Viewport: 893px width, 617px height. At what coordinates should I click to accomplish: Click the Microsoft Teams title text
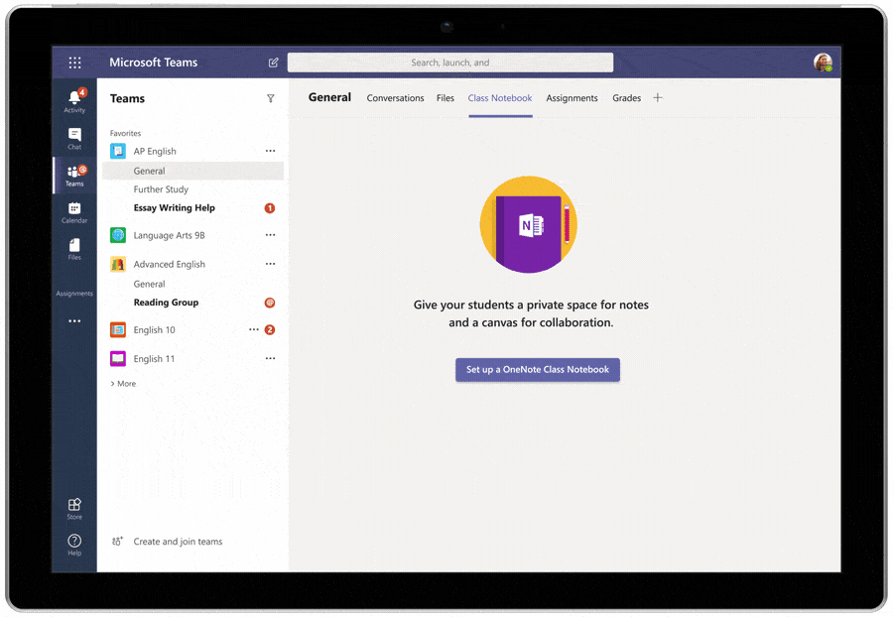[x=153, y=62]
